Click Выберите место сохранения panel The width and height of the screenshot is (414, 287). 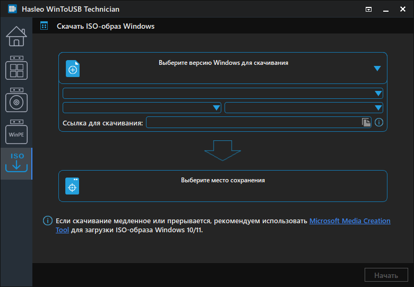click(x=223, y=186)
